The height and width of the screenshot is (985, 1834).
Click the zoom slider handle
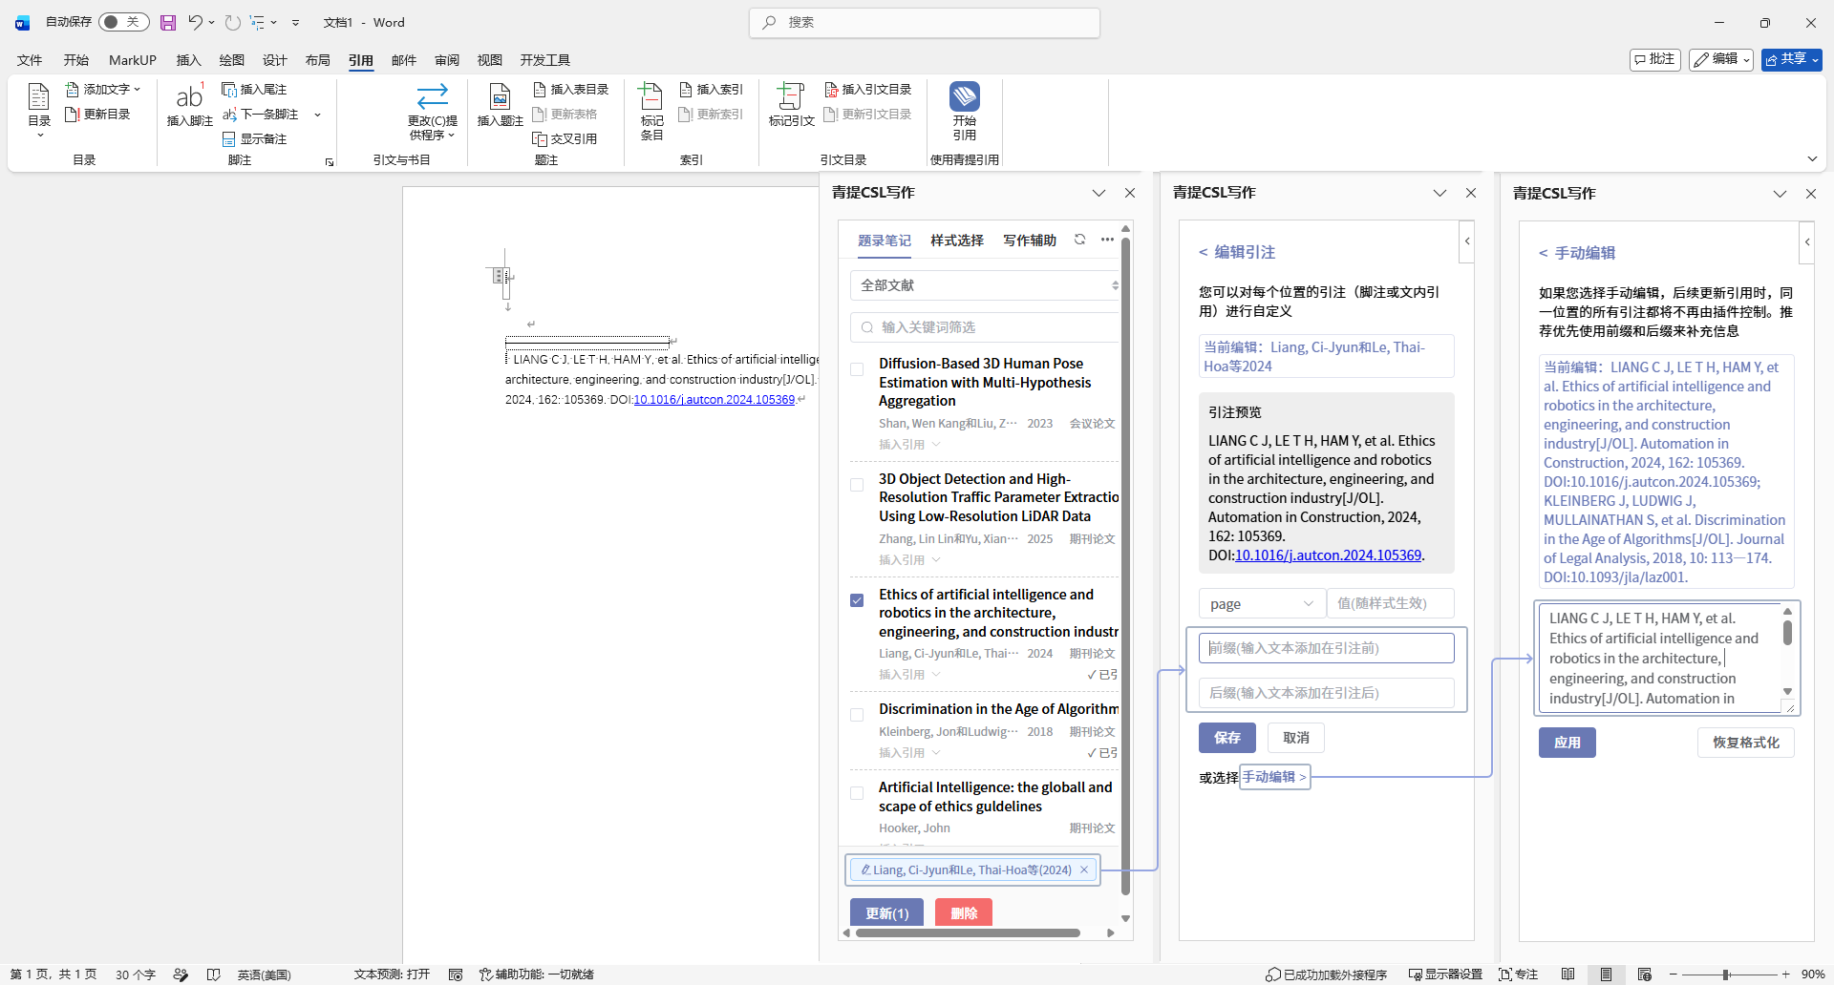[1726, 975]
